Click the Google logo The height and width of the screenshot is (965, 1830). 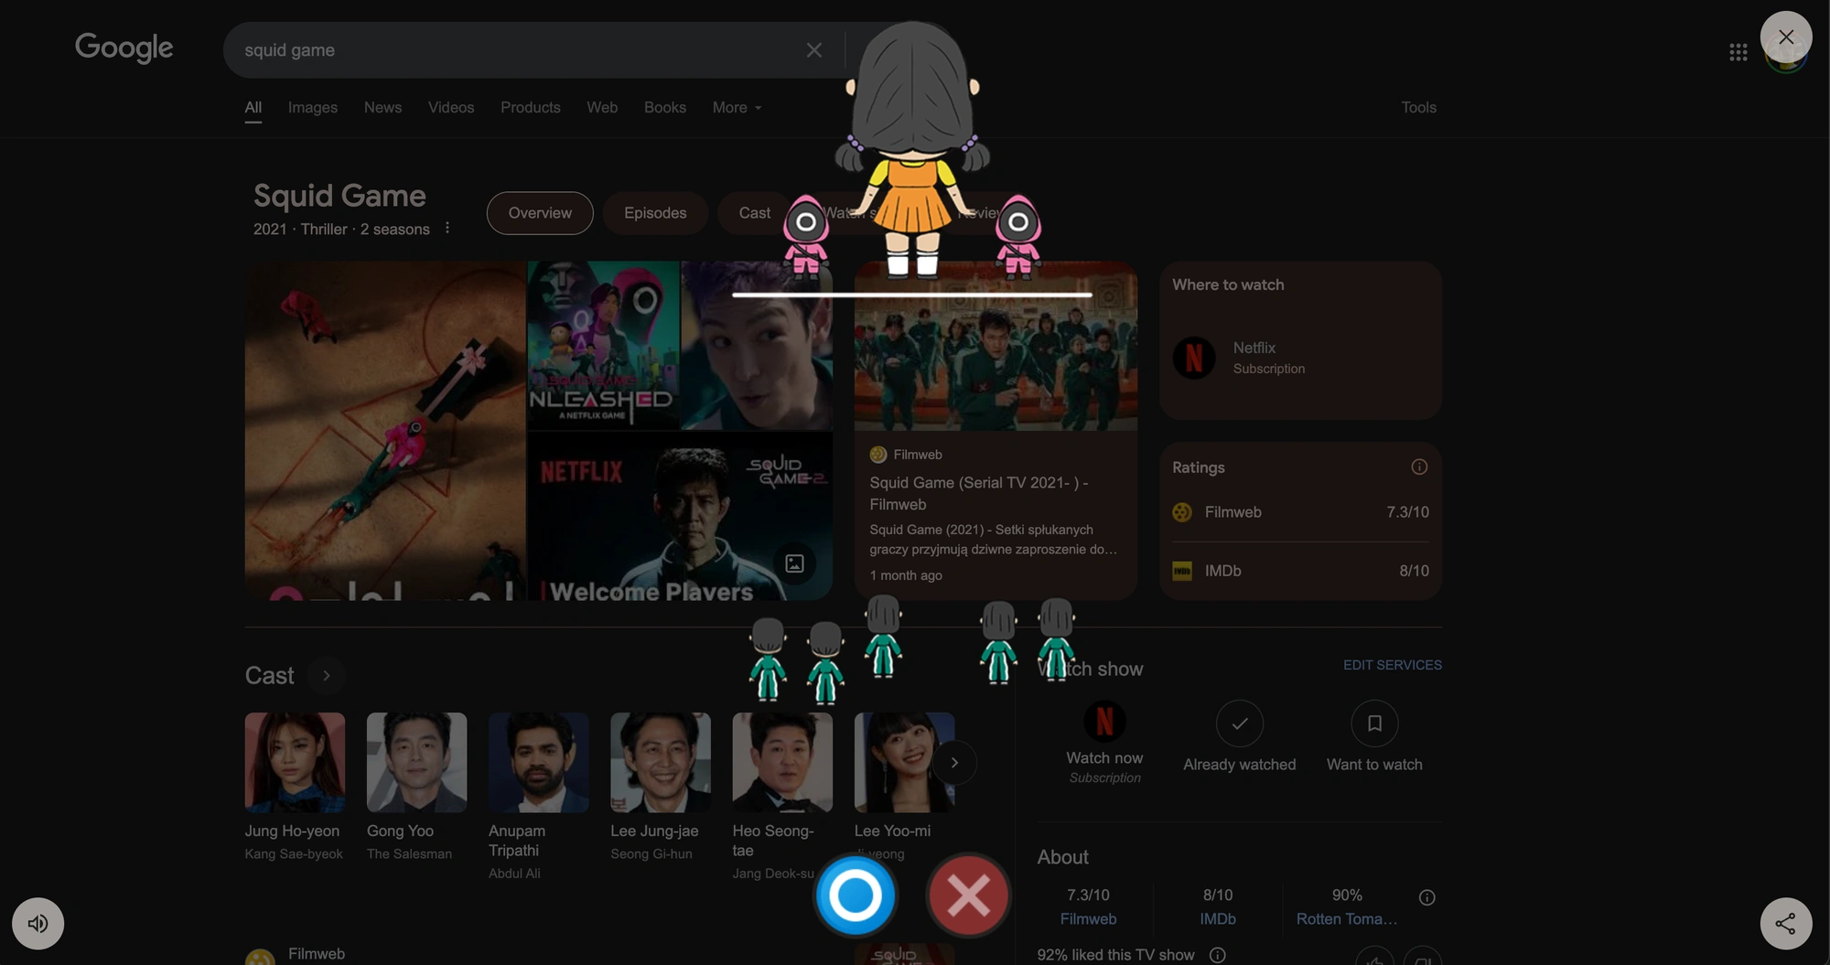(124, 48)
